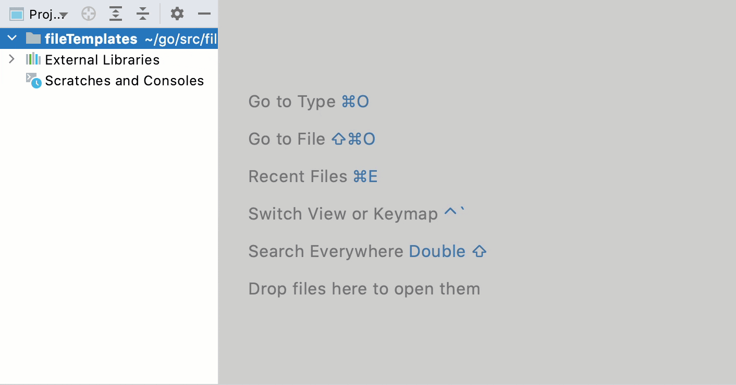Viewport: 736px width, 385px height.
Task: Click the External Libraries icon
Action: 32,59
